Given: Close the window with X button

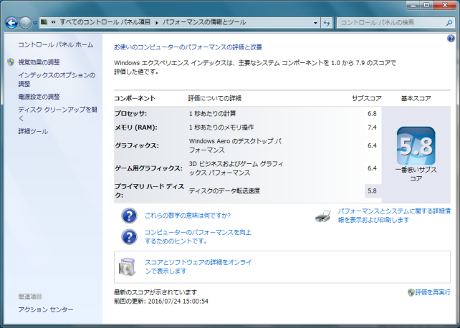Looking at the screenshot, I should 445,5.
